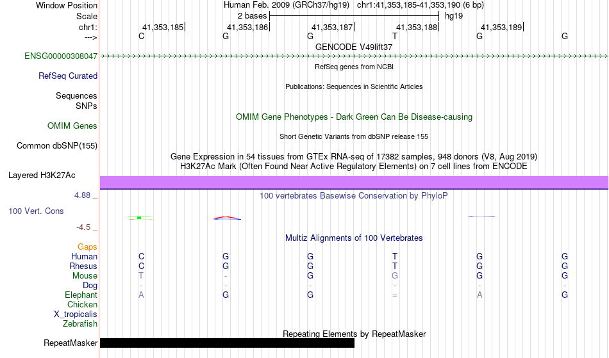Click the Layered H3K27Ac track label
This screenshot has height=358, width=609.
coord(42,175)
